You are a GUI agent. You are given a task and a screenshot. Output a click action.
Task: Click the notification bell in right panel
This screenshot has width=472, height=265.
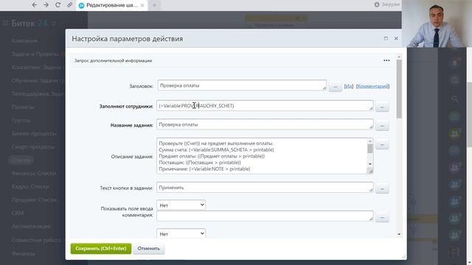455,63
